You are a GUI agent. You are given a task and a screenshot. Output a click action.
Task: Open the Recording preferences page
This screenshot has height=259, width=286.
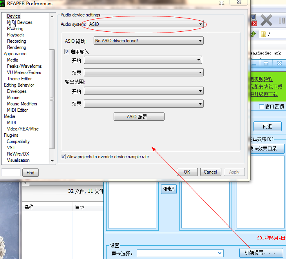16,41
